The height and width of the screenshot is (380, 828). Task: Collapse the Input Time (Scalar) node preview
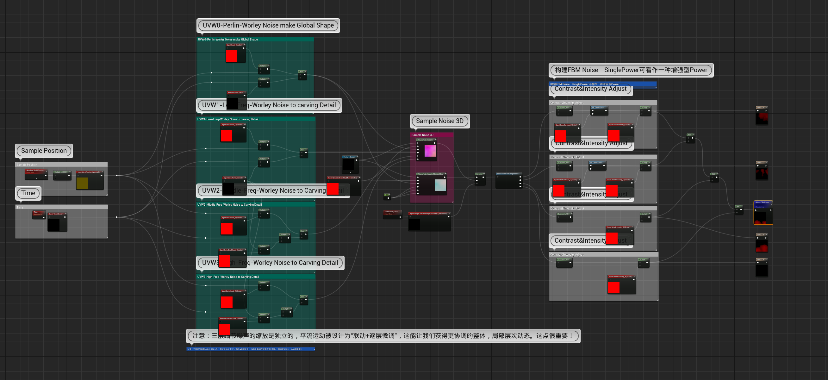click(x=66, y=214)
